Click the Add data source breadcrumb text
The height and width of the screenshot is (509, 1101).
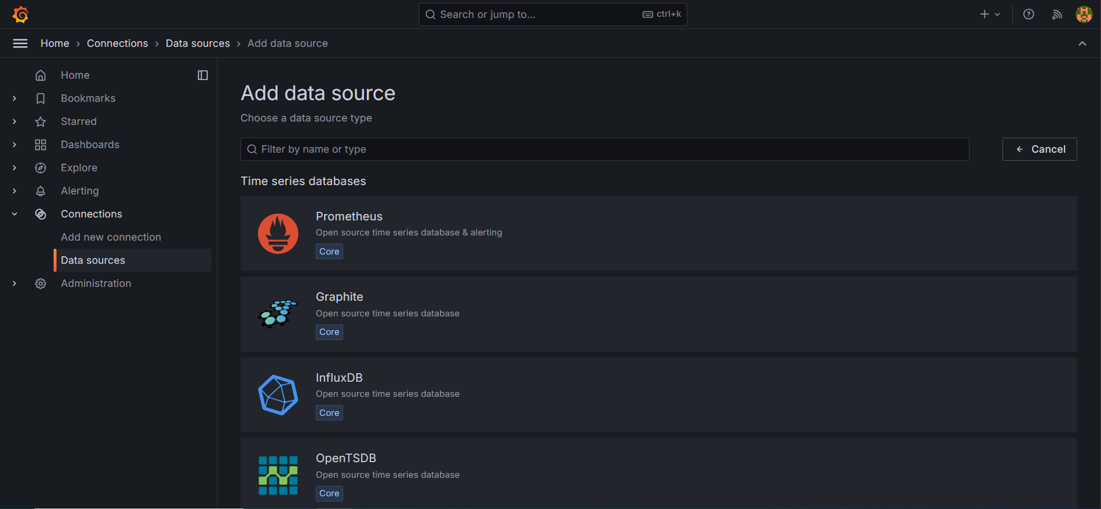287,43
